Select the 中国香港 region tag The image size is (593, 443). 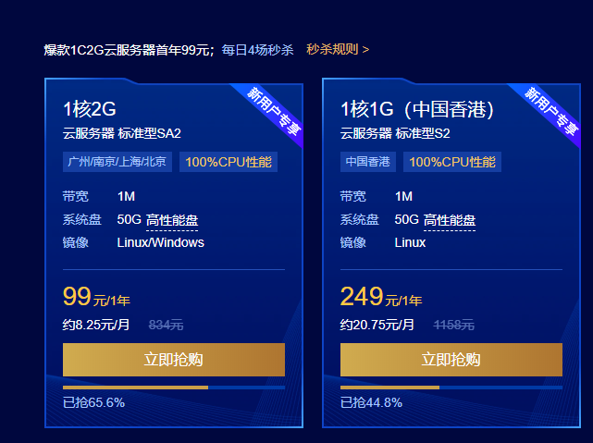click(x=368, y=162)
